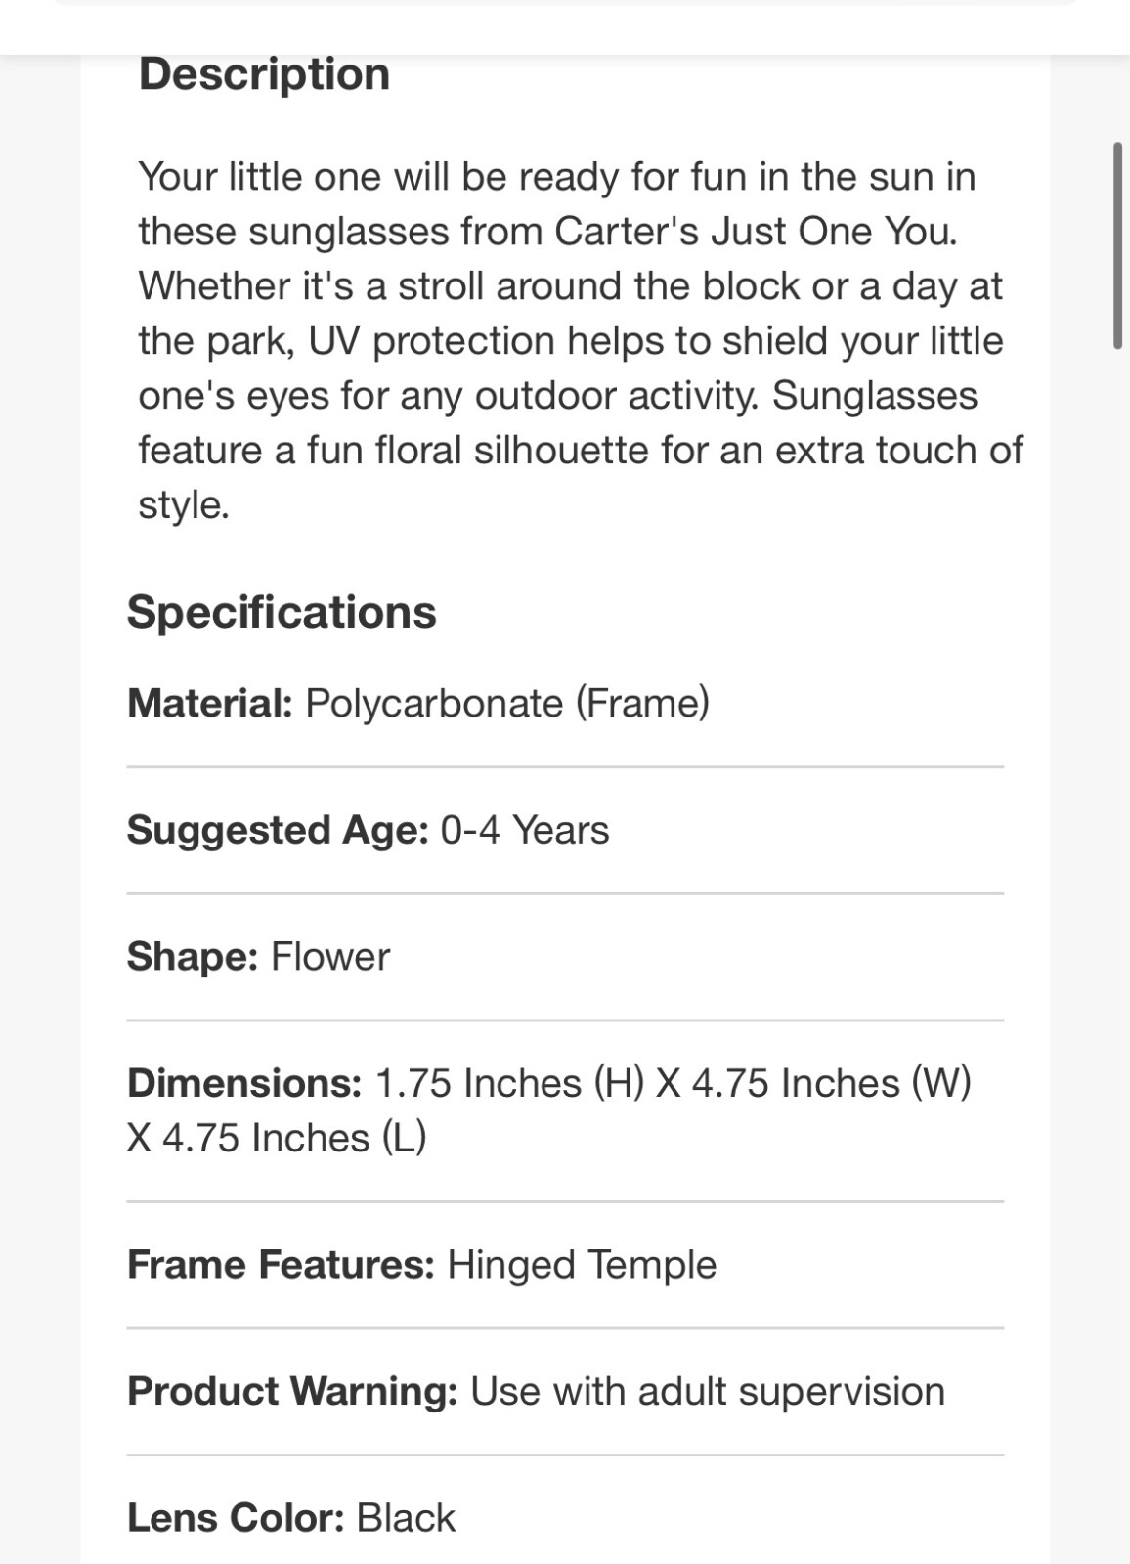Click the bold Lens Color: label

[236, 1518]
